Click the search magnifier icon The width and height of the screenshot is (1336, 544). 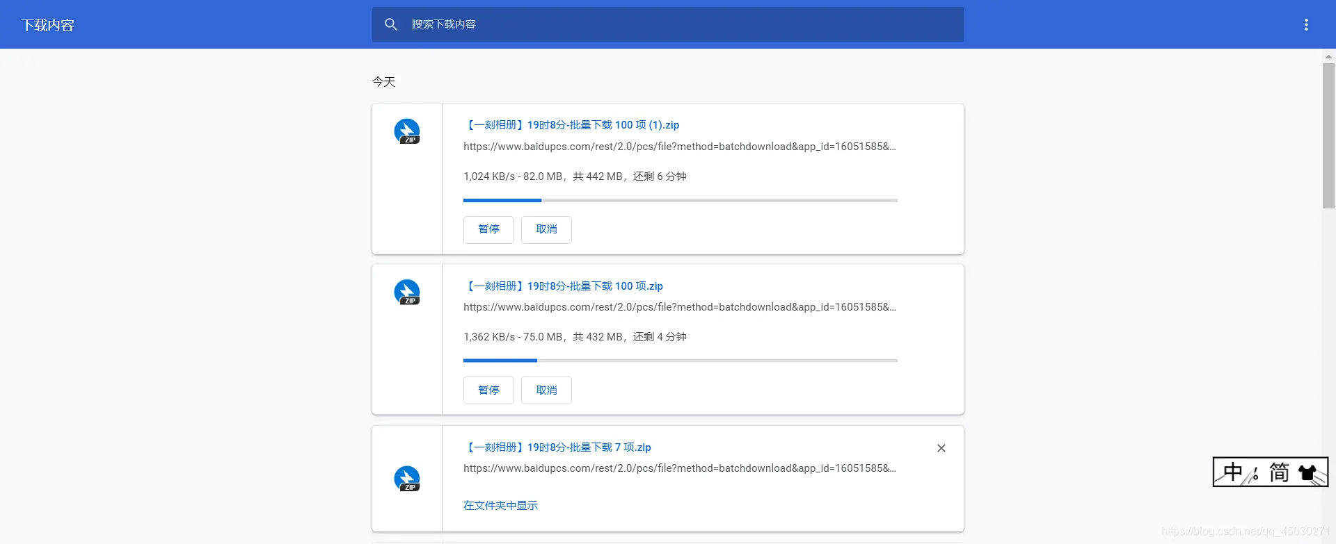pyautogui.click(x=391, y=24)
